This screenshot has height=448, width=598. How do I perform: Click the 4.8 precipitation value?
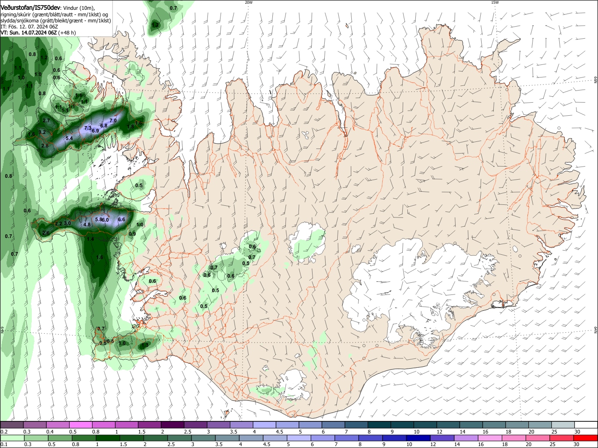pos(87,225)
